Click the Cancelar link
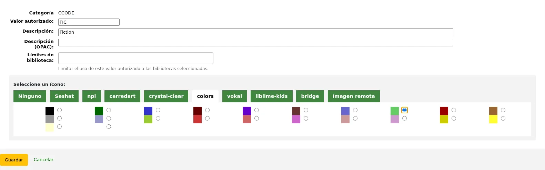The height and width of the screenshot is (170, 545). (x=43, y=159)
